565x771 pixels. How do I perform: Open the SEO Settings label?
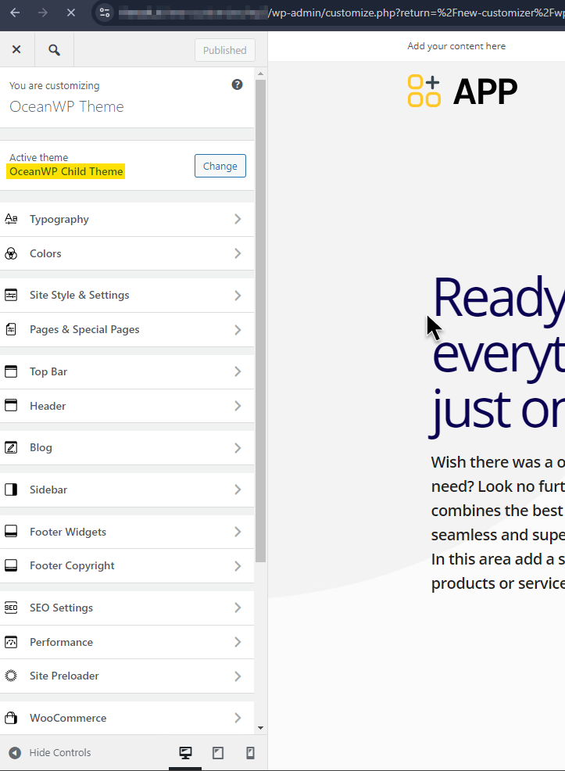(x=61, y=608)
